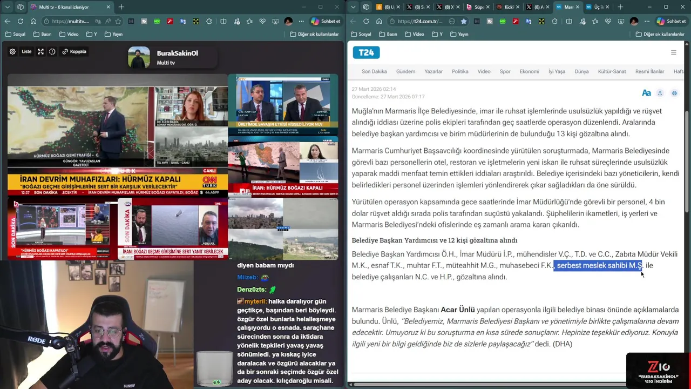Click the Kopyala link-copy button
691x389 pixels.
(74, 51)
